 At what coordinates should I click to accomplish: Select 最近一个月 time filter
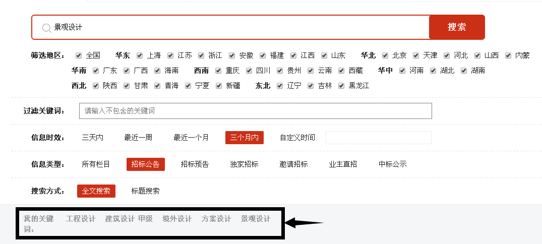point(191,138)
